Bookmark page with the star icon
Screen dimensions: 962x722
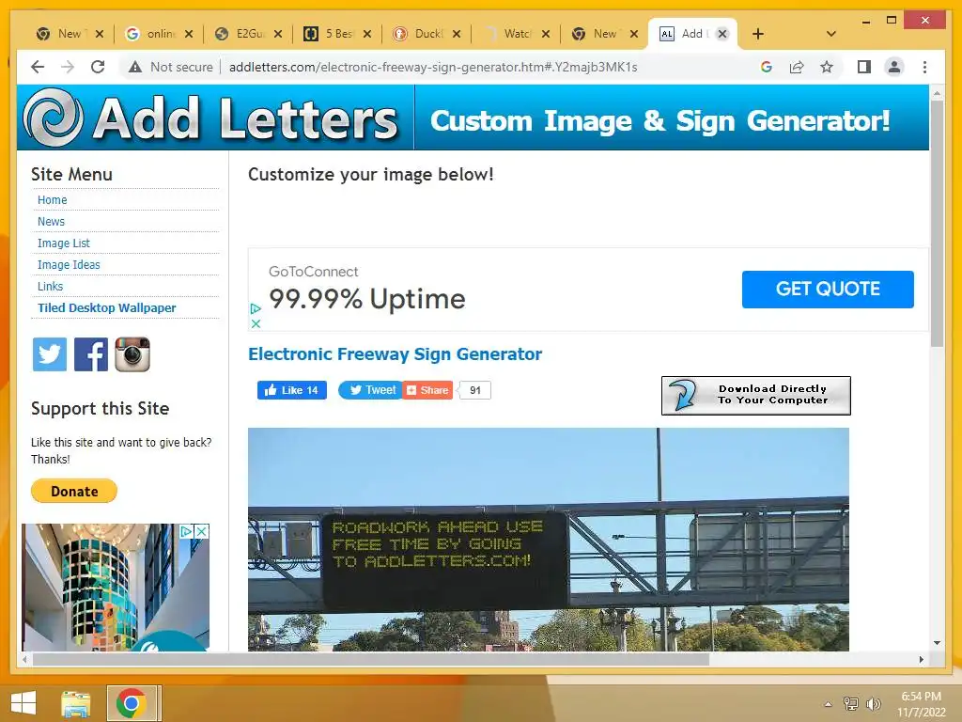pyautogui.click(x=827, y=67)
